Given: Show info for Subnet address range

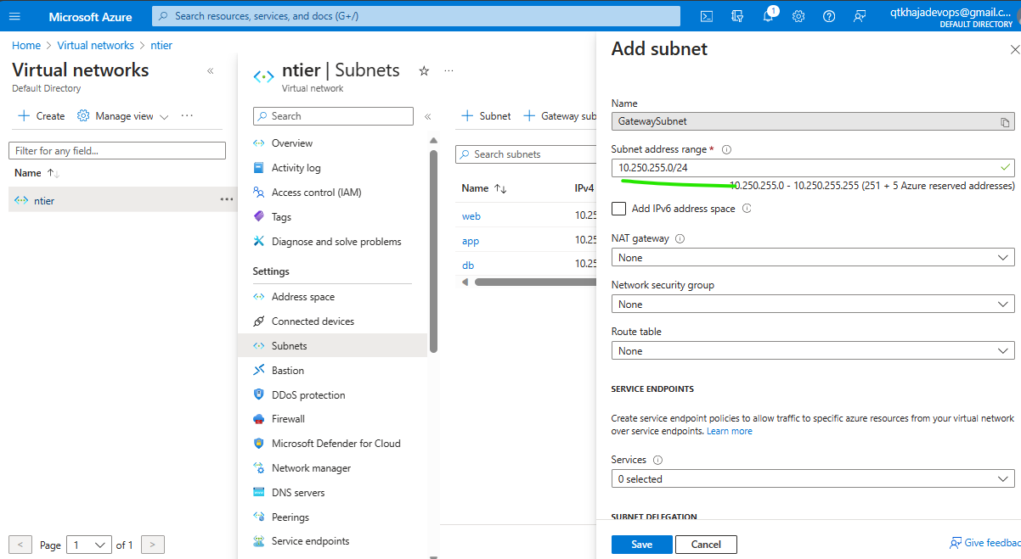Looking at the screenshot, I should [x=726, y=149].
